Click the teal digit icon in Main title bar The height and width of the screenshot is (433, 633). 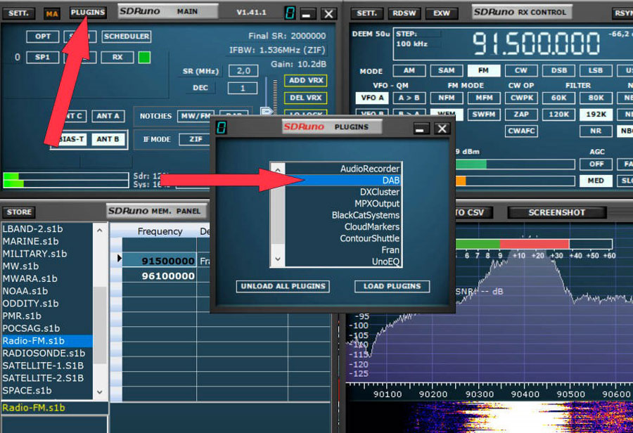(x=290, y=13)
